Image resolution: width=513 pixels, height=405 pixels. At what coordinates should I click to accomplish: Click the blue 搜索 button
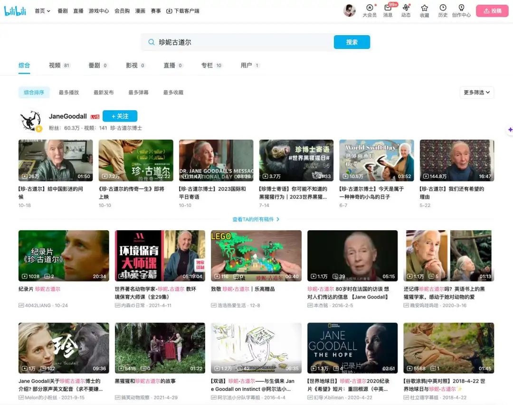[x=351, y=42]
